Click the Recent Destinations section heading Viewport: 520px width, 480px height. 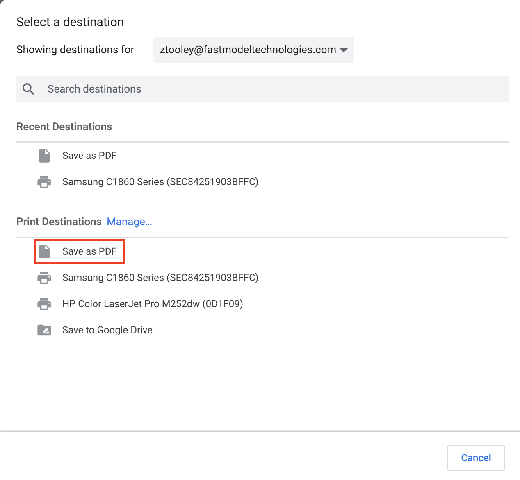coord(64,127)
